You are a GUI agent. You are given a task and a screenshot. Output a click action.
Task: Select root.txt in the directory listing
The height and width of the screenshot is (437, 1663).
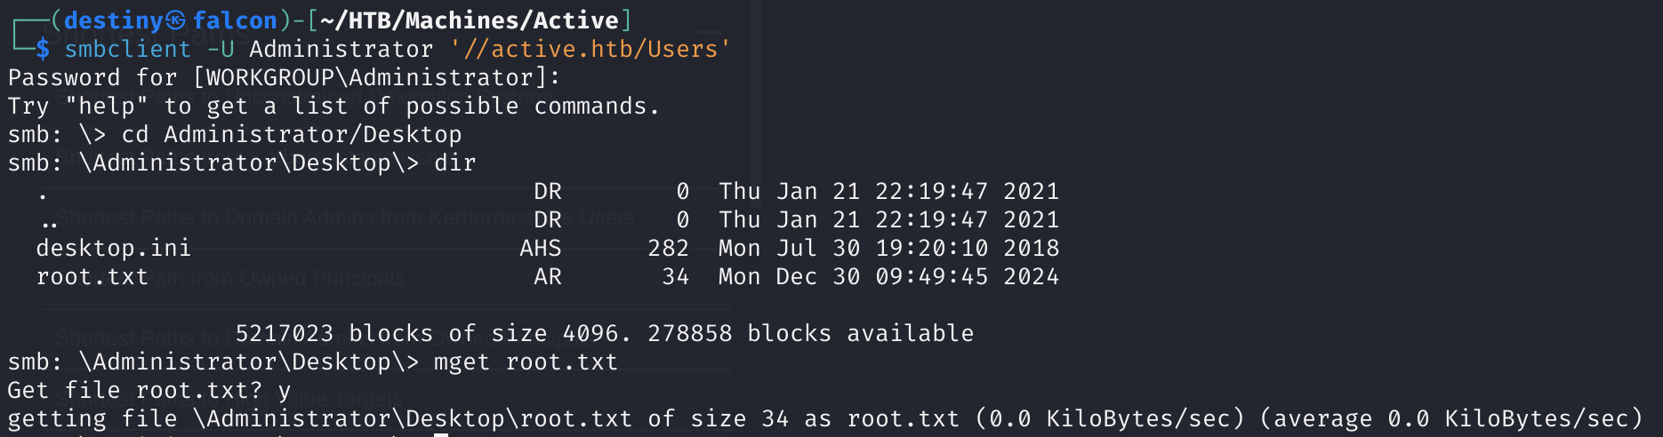tap(92, 276)
